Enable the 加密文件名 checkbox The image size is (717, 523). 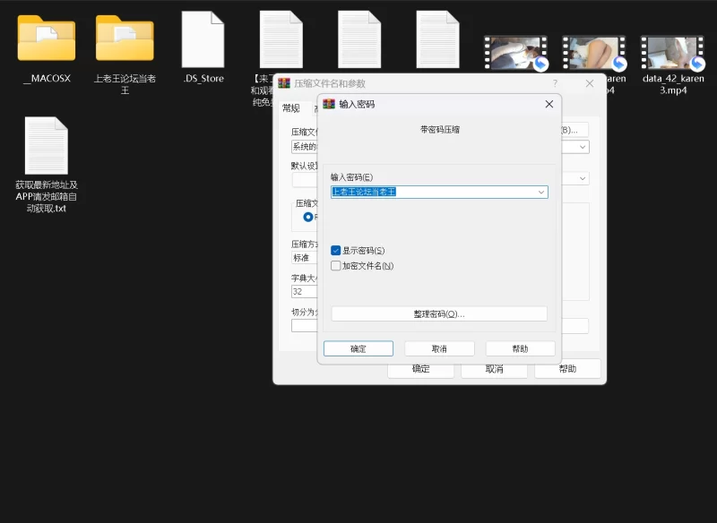point(336,266)
